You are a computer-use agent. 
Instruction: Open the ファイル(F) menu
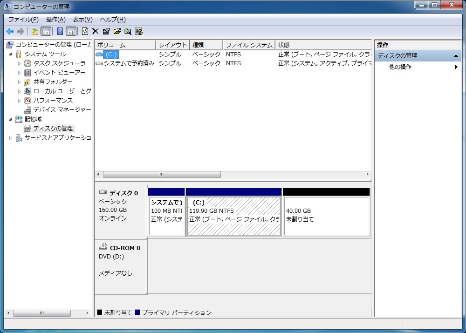pyautogui.click(x=23, y=20)
